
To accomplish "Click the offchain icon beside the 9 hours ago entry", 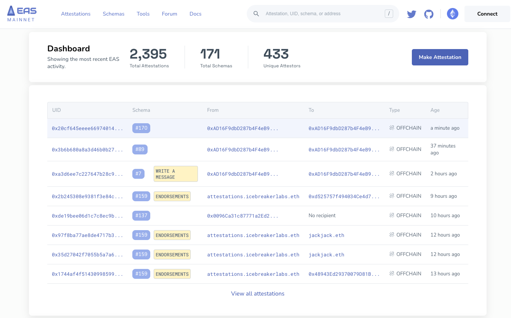I will (392, 196).
